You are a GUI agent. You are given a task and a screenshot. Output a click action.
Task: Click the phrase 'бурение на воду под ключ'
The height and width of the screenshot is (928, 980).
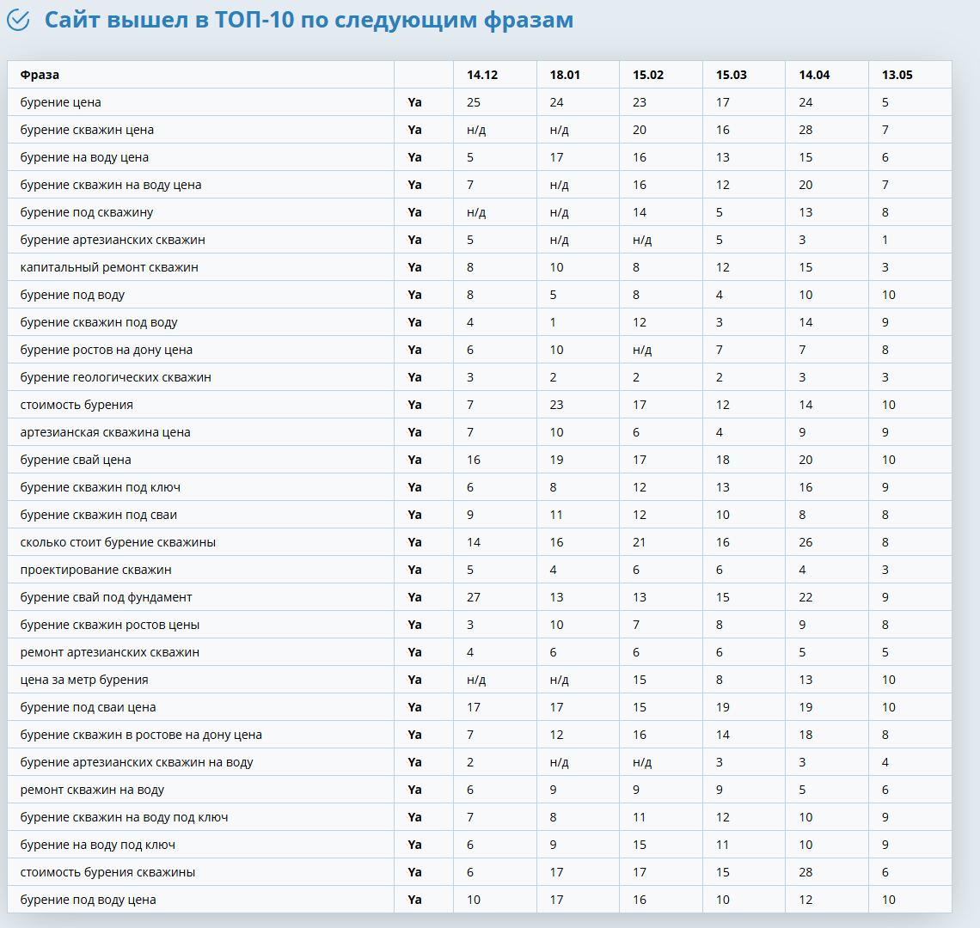[97, 845]
